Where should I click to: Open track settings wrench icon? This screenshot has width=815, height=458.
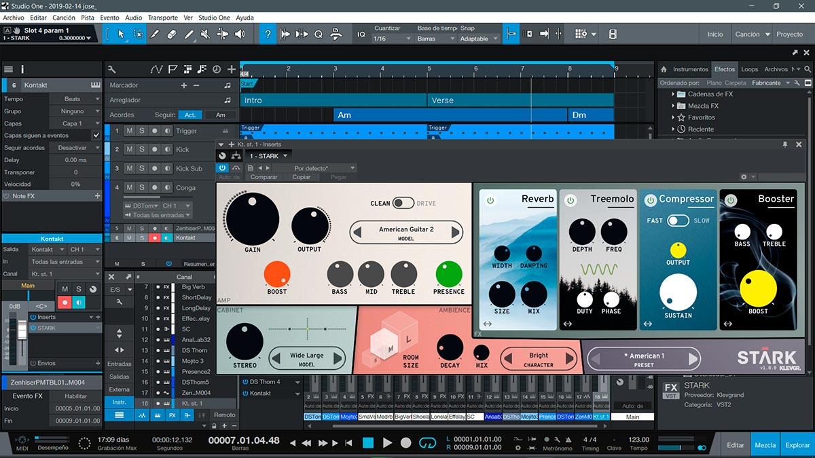111,69
